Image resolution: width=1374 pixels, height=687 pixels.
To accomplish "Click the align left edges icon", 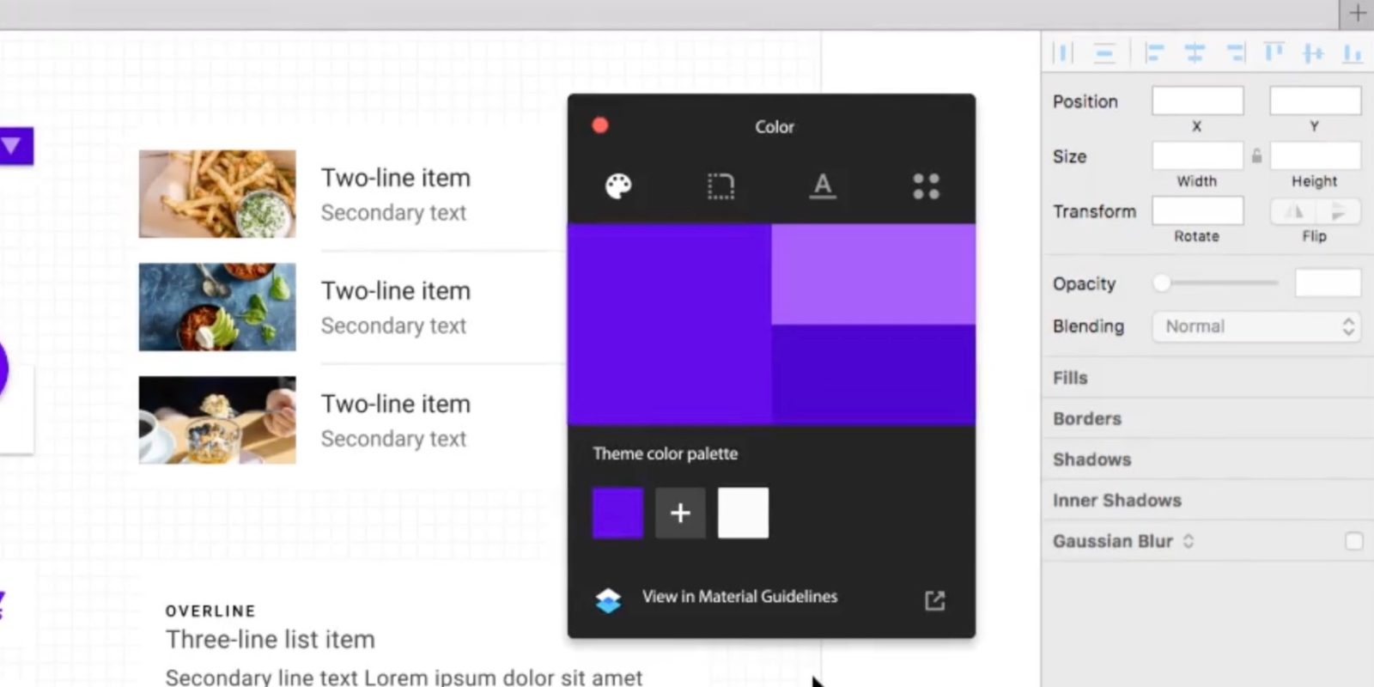I will (1154, 53).
